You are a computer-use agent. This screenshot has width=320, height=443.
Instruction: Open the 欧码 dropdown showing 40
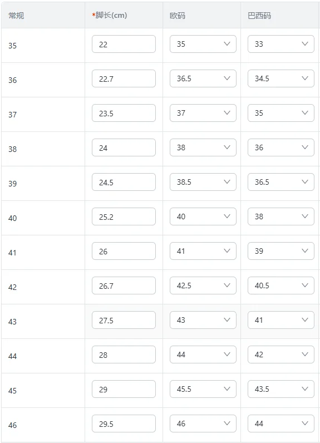click(x=203, y=216)
